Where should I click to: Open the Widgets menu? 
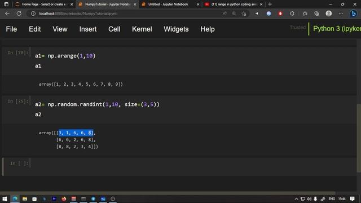tap(176, 29)
